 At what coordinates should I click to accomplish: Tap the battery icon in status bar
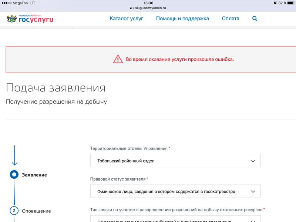290,3
